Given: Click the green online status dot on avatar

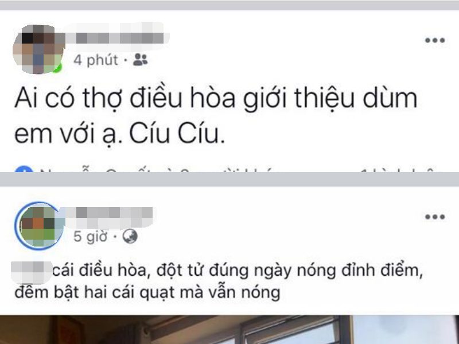Looking at the screenshot, I should tap(59, 68).
